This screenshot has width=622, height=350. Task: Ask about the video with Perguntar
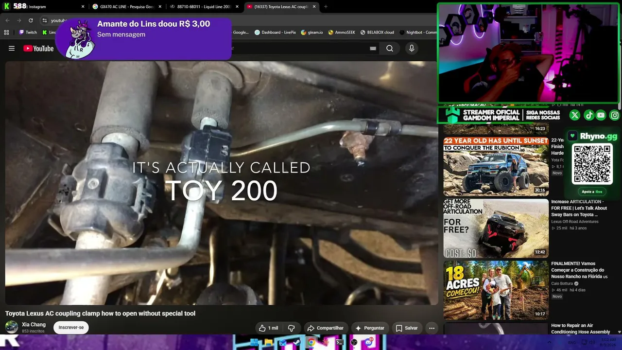tap(370, 328)
